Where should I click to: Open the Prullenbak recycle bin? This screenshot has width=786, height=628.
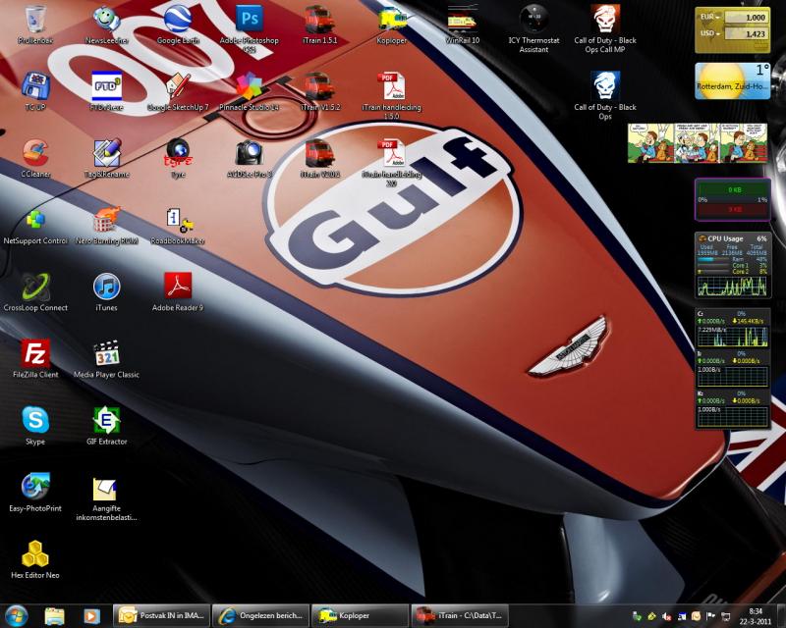35,24
